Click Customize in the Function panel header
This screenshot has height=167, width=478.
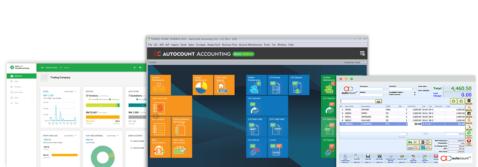pos(349,62)
